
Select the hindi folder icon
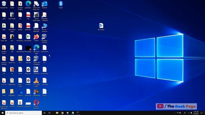click(4, 92)
